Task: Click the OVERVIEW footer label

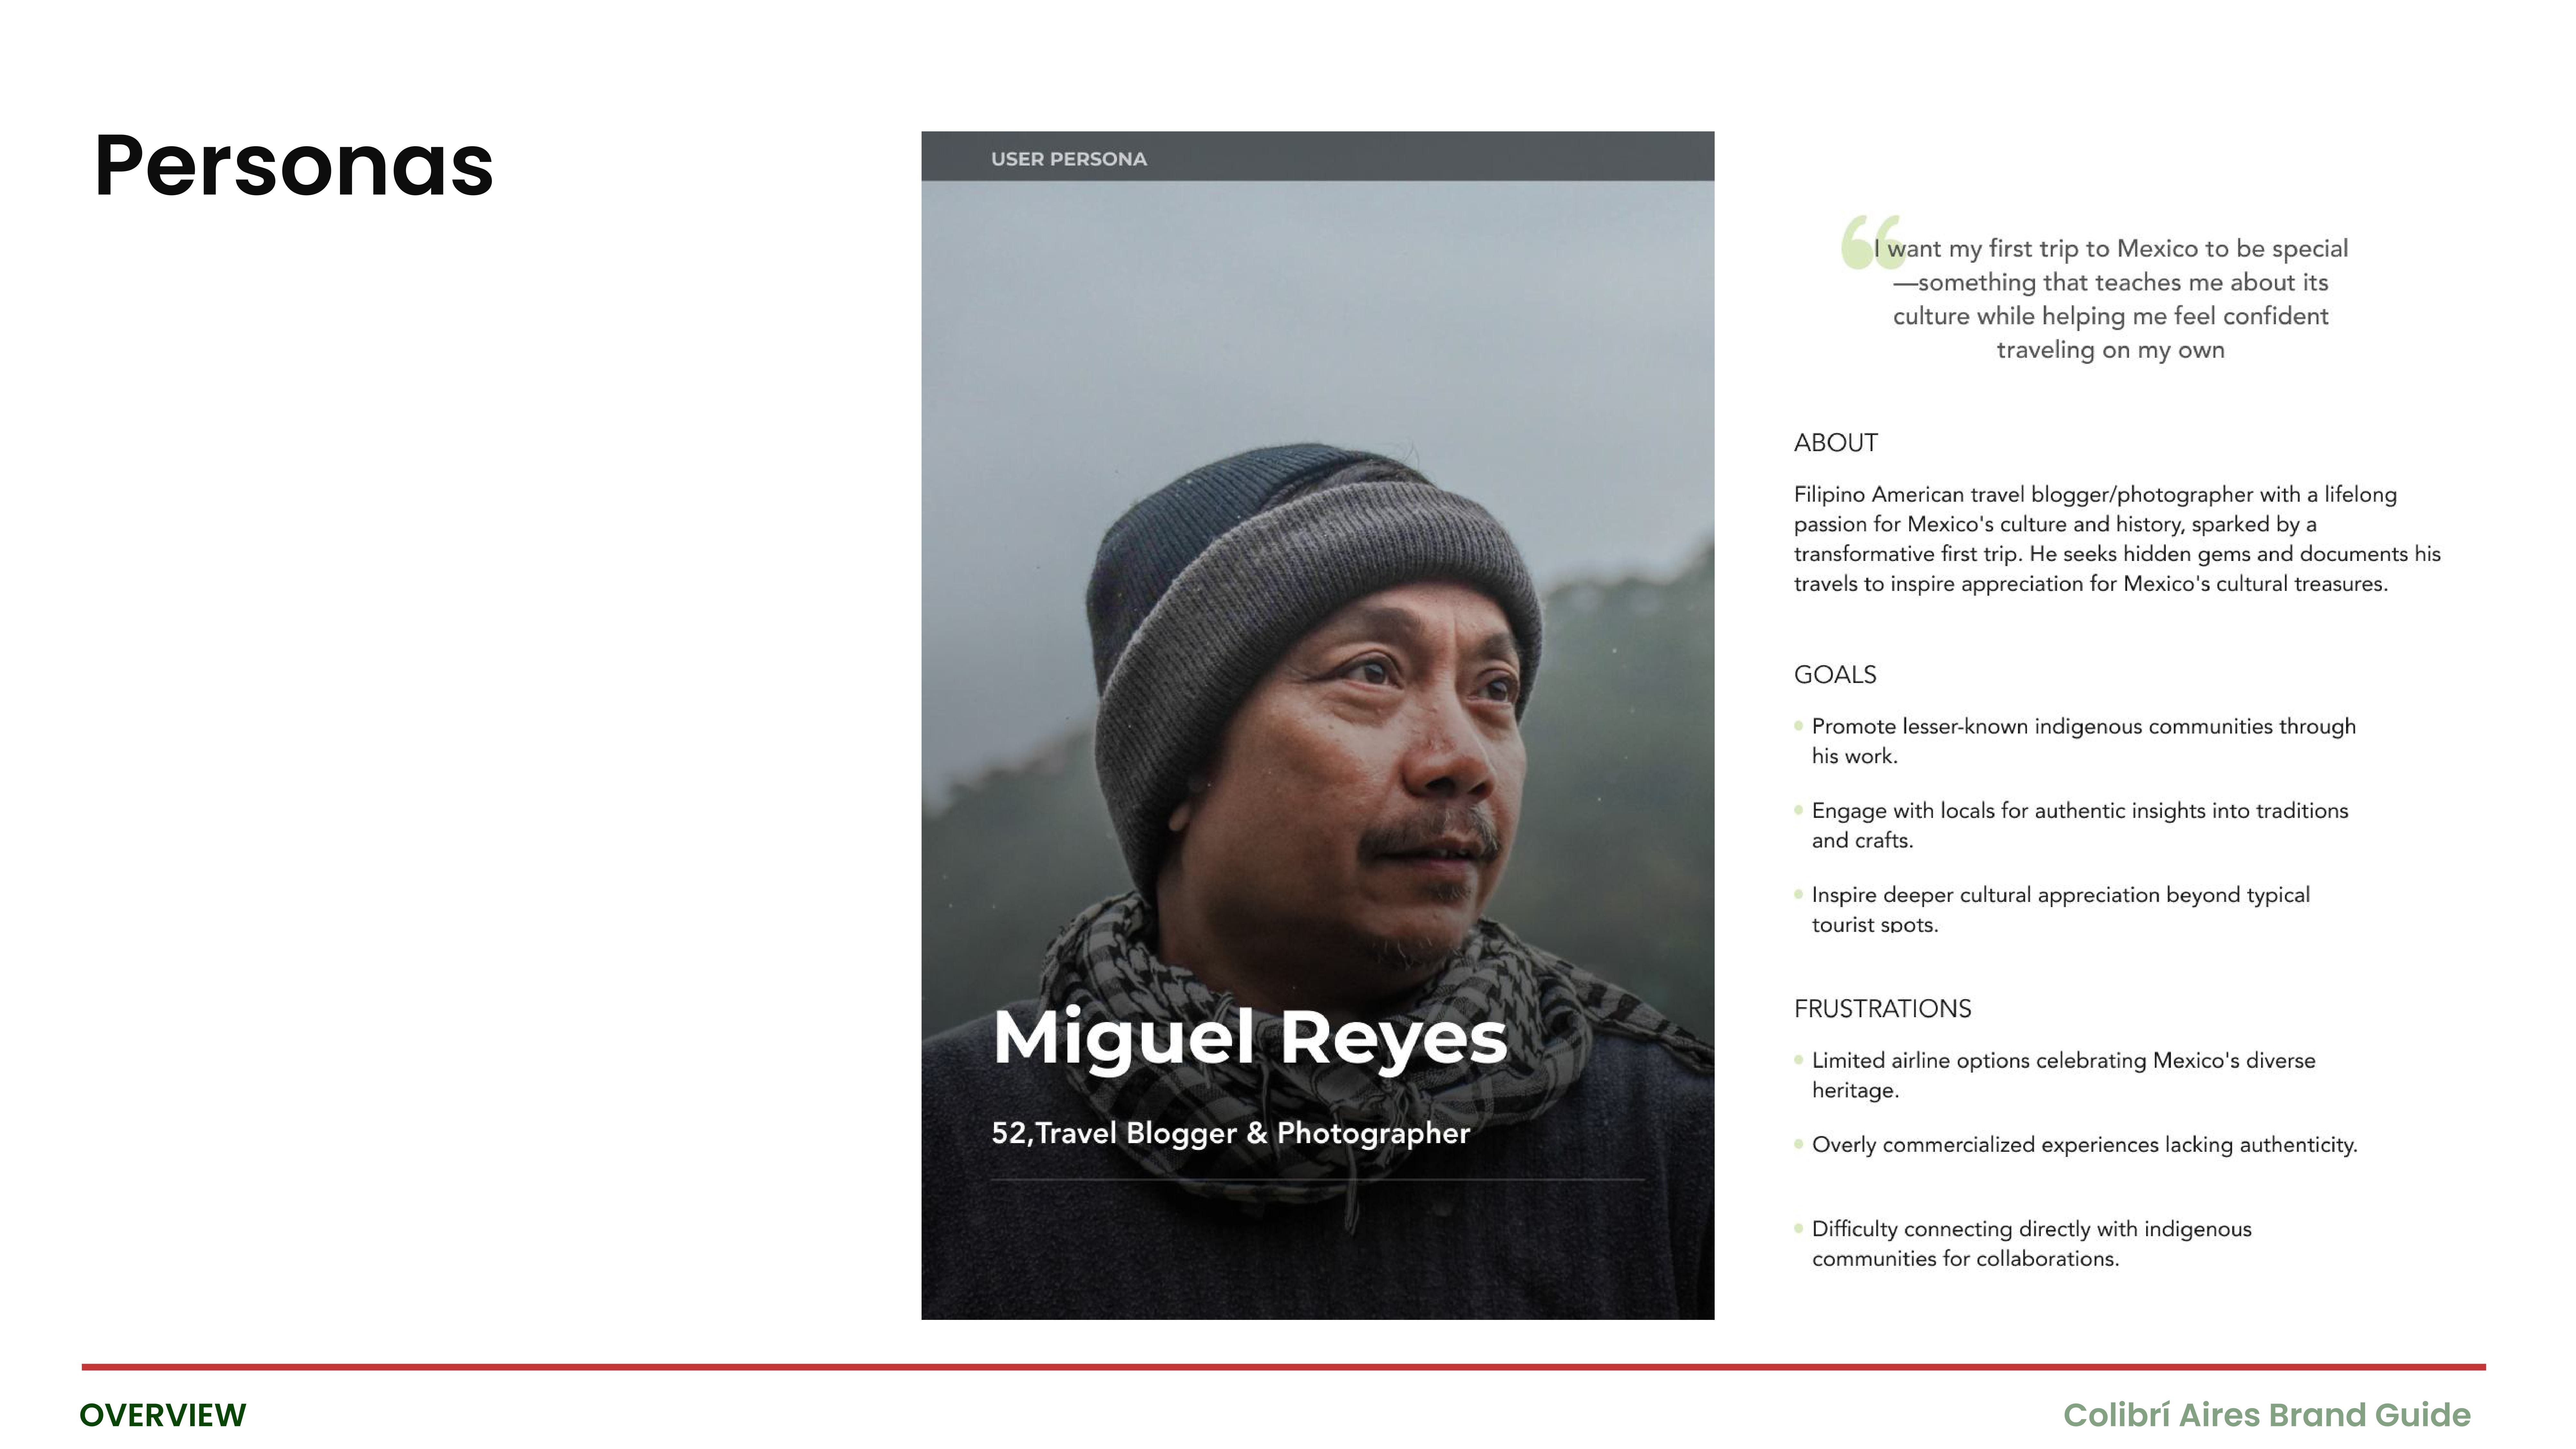Action: tap(163, 1415)
